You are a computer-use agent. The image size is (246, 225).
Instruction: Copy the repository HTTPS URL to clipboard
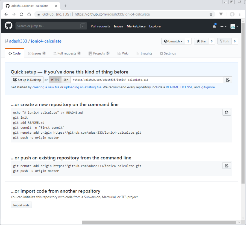point(228,80)
